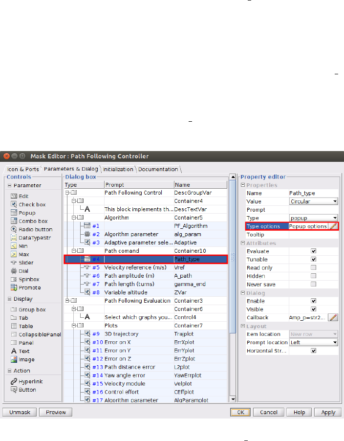Choose the Popup control icon
The height and width of the screenshot is (441, 344).
pos(14,213)
